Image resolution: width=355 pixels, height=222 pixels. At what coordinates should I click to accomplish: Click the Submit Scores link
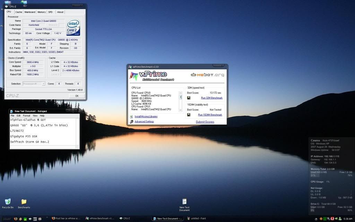click(205, 122)
